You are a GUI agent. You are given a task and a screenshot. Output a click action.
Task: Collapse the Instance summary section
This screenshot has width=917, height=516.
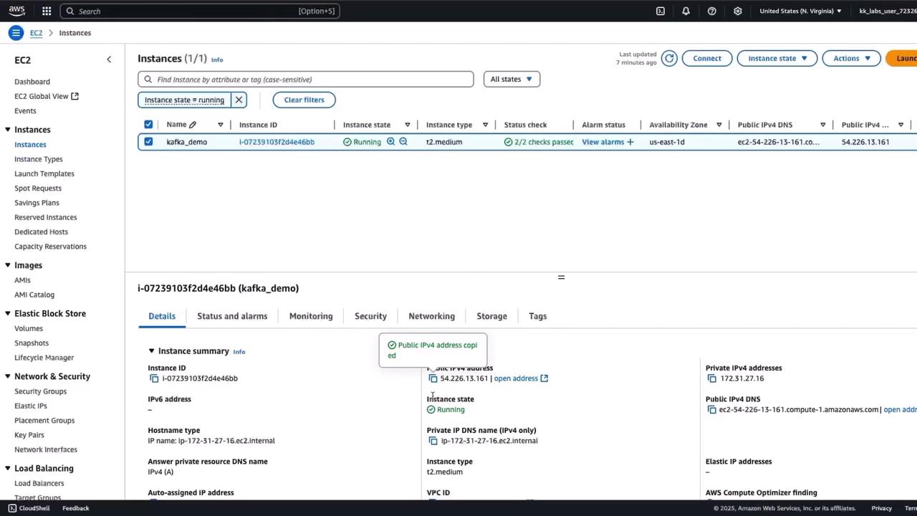[x=151, y=351]
